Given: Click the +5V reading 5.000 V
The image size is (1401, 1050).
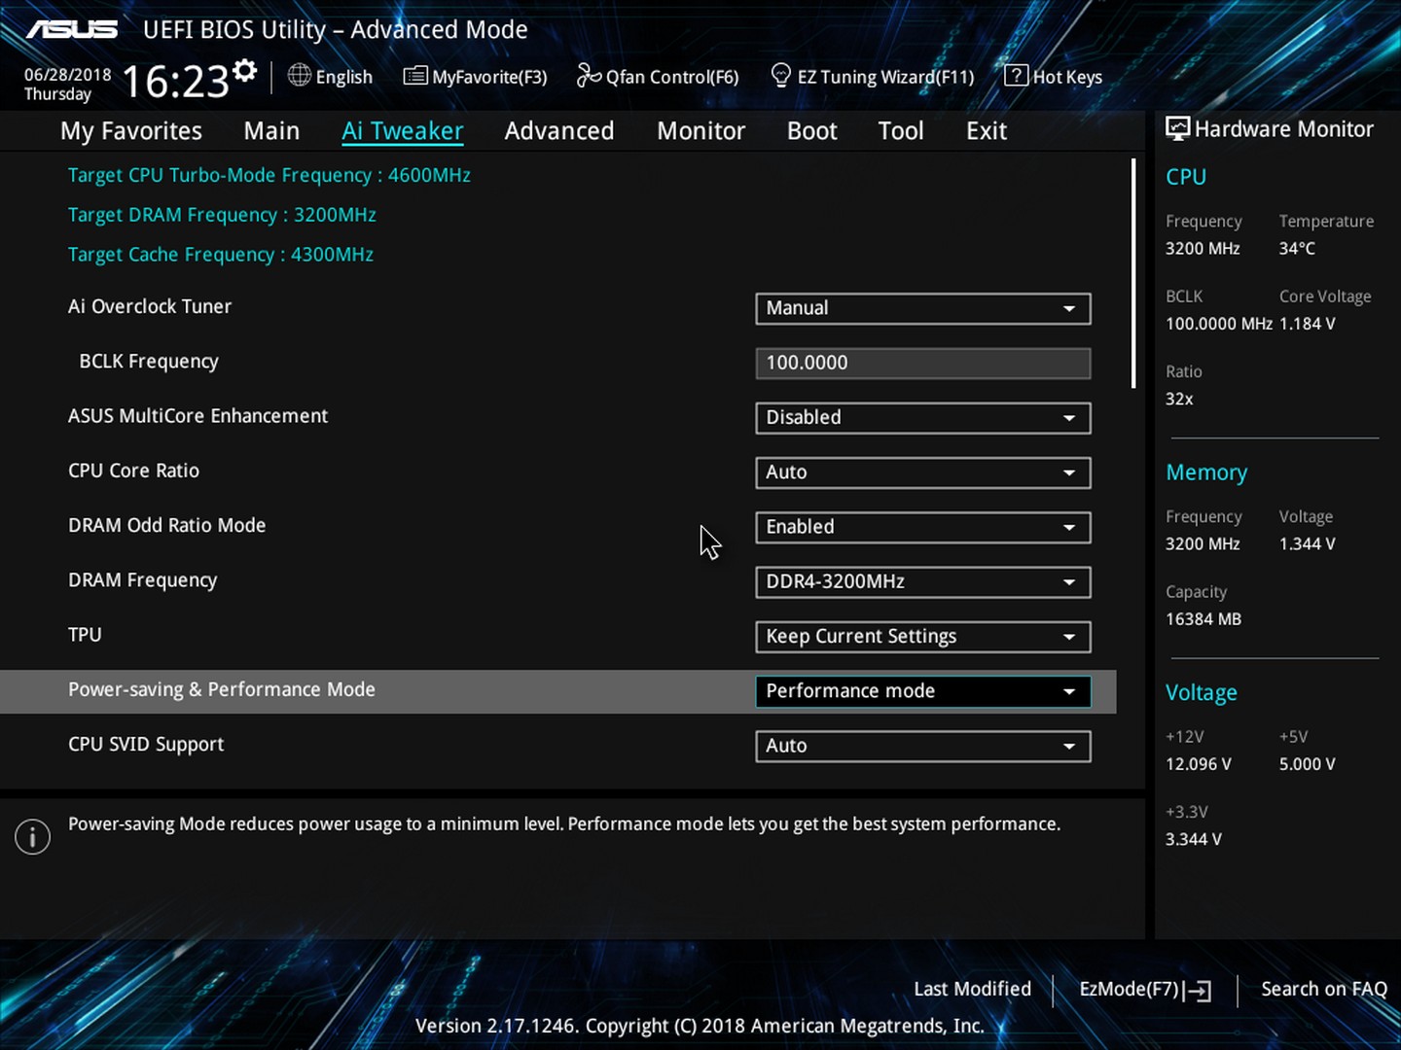Looking at the screenshot, I should click(1308, 764).
